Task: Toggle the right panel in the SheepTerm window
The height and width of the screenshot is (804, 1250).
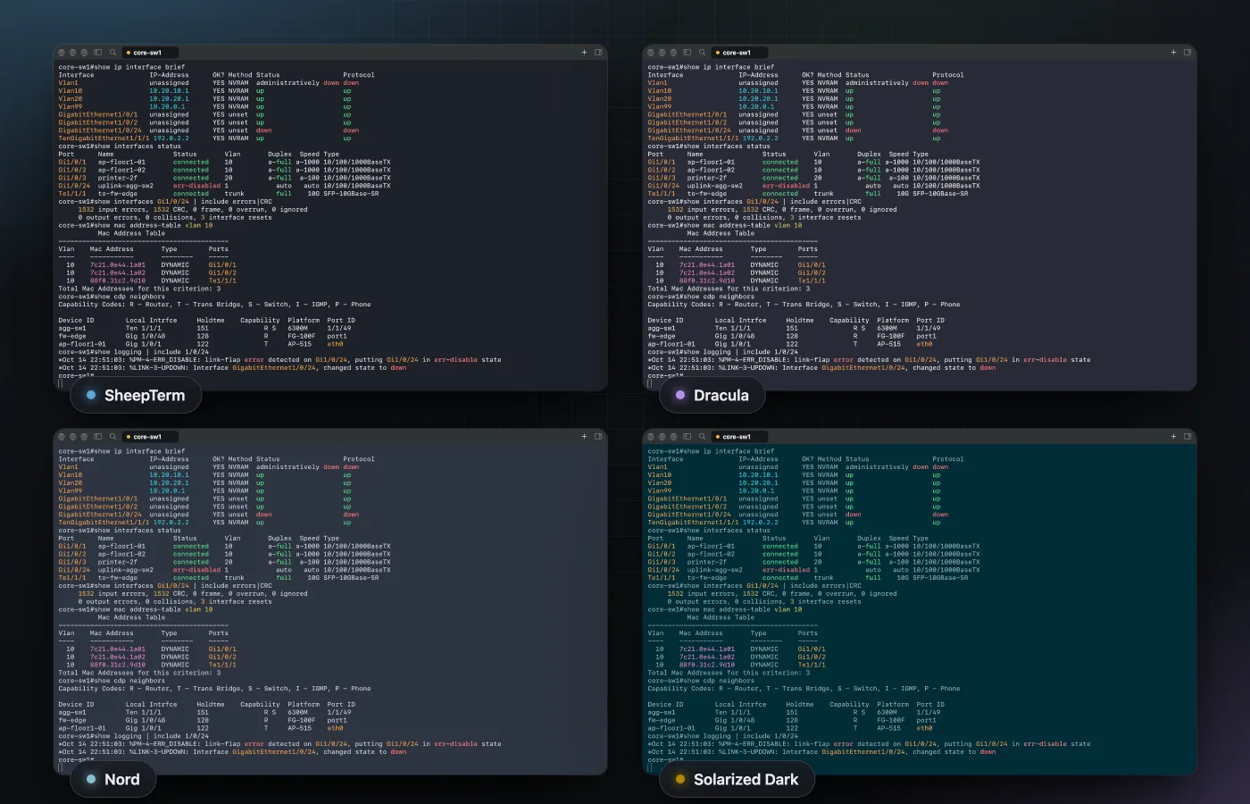Action: click(598, 53)
